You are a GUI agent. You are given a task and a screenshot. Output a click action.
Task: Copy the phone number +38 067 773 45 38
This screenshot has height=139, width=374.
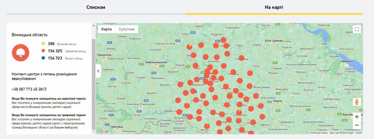45,89
